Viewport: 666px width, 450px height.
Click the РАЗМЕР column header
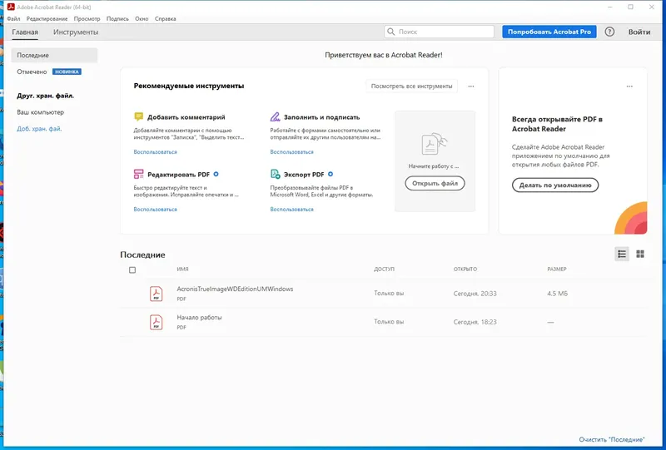click(x=556, y=270)
